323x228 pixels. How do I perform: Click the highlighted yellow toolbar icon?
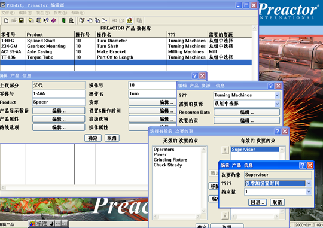pos(130,20)
